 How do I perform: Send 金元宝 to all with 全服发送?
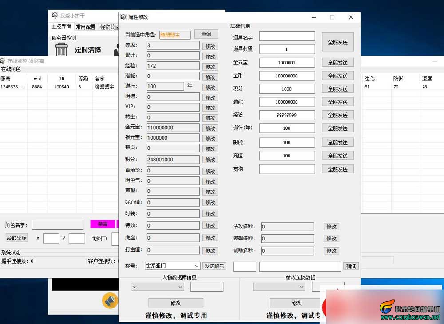tap(338, 63)
